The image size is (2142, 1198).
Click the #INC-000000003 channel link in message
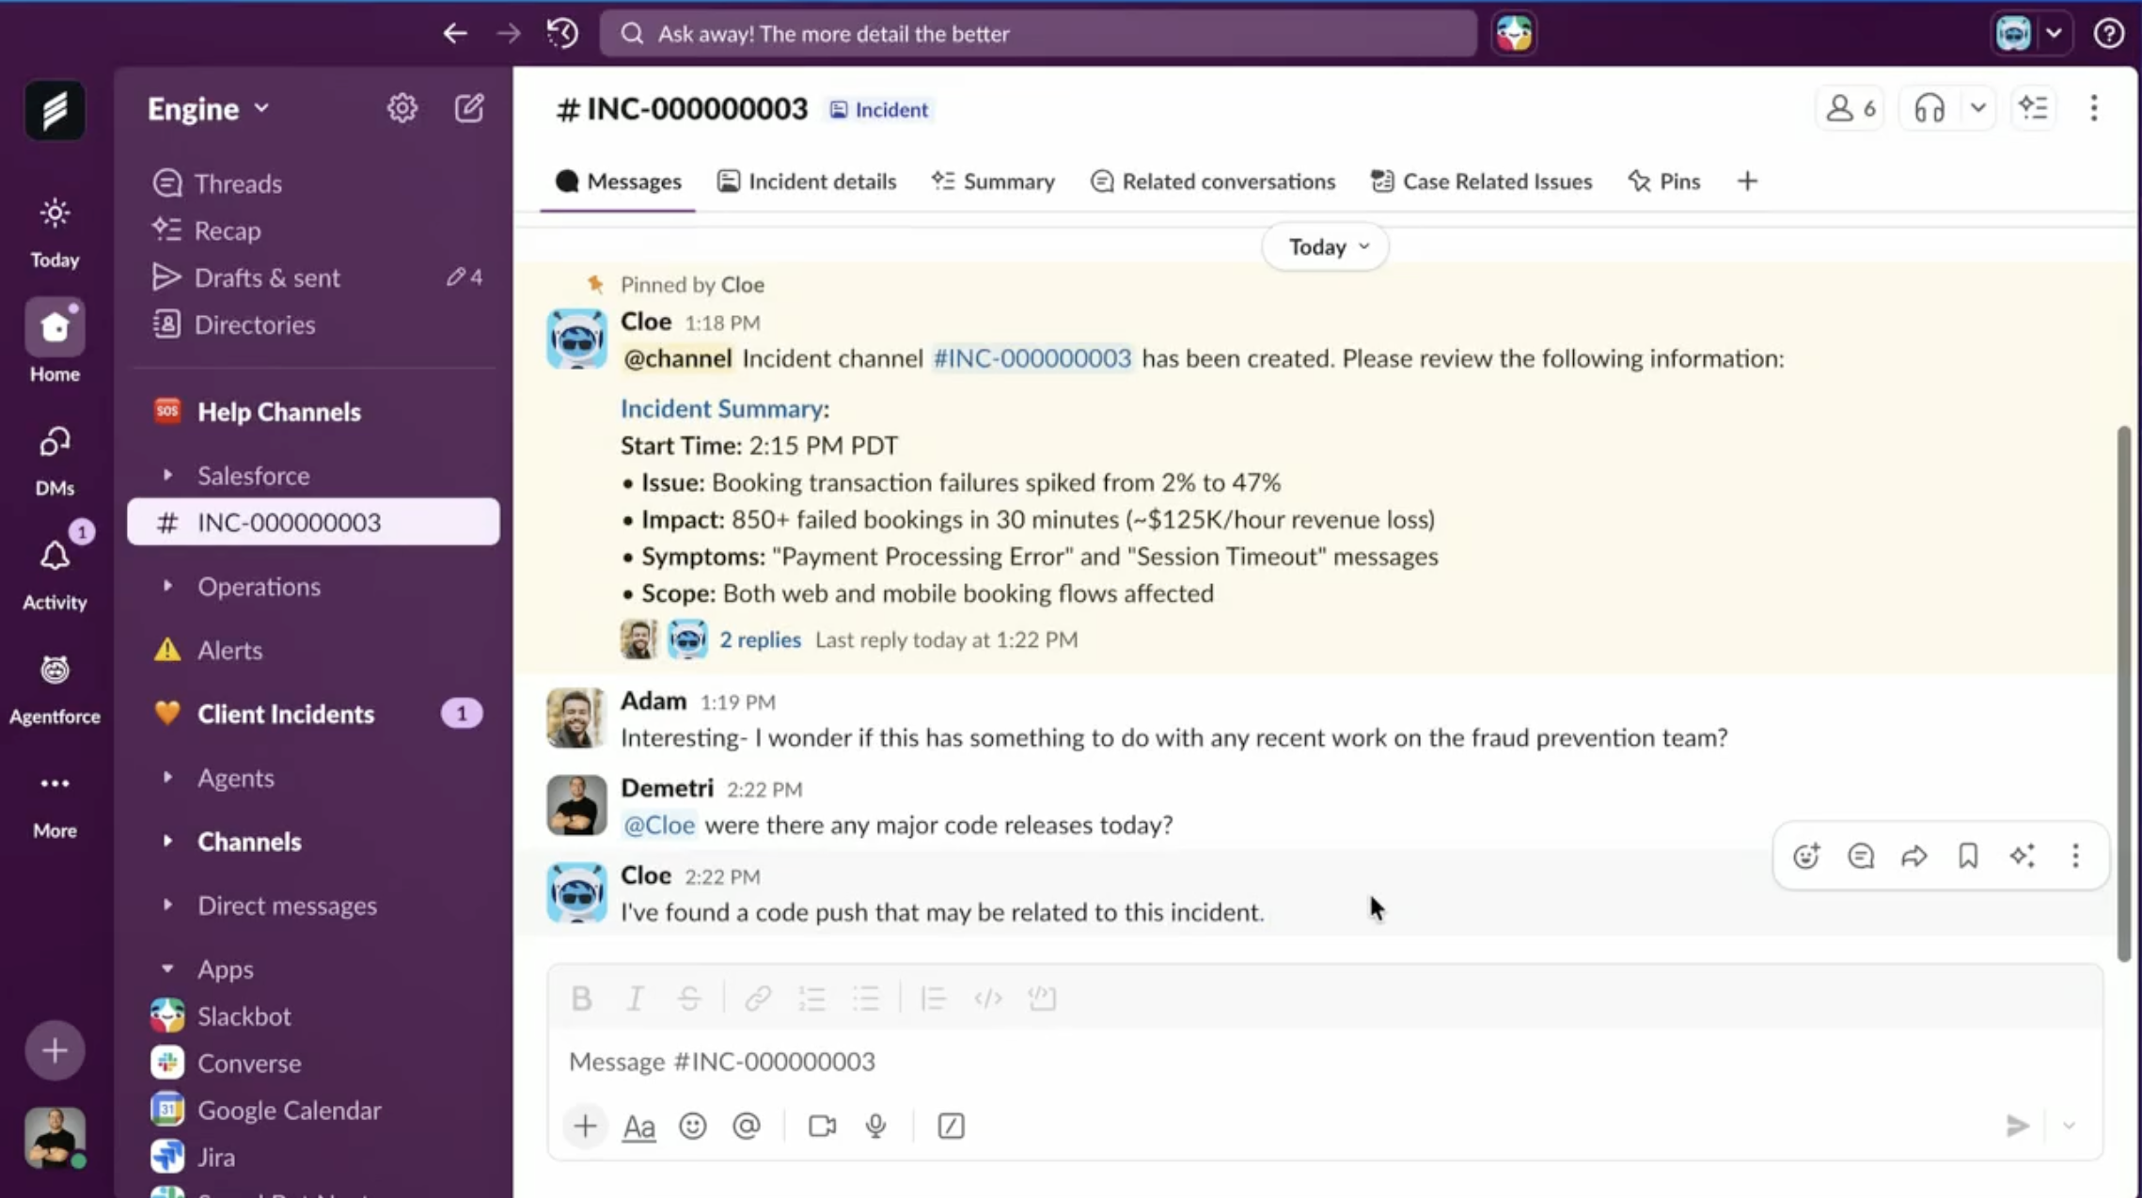1032,358
